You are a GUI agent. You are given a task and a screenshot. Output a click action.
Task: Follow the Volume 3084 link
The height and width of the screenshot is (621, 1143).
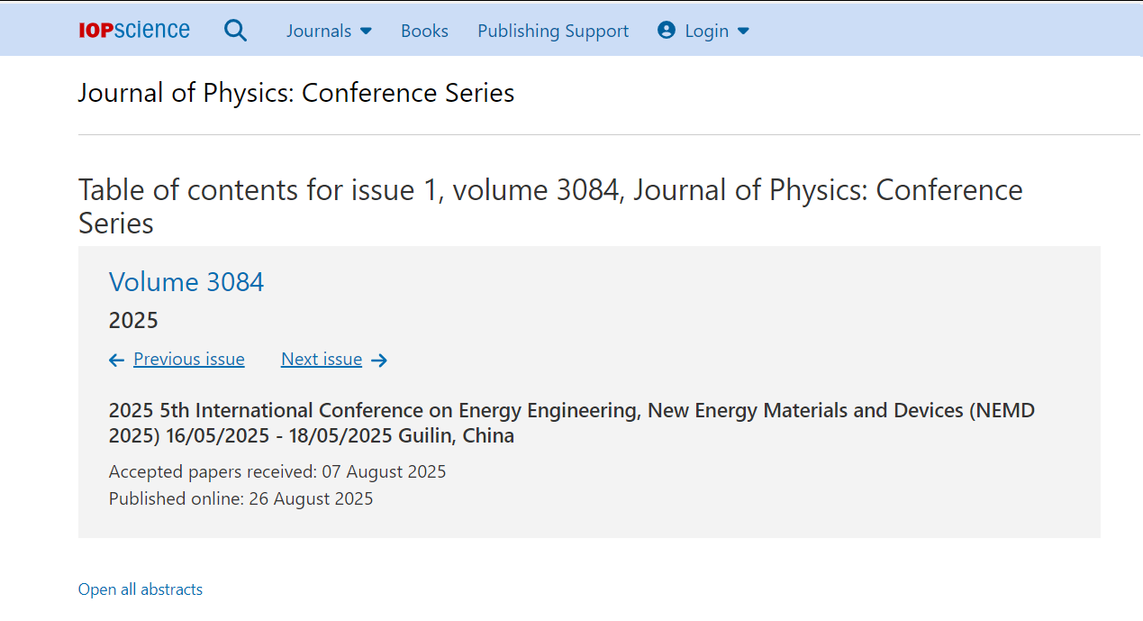tap(186, 282)
